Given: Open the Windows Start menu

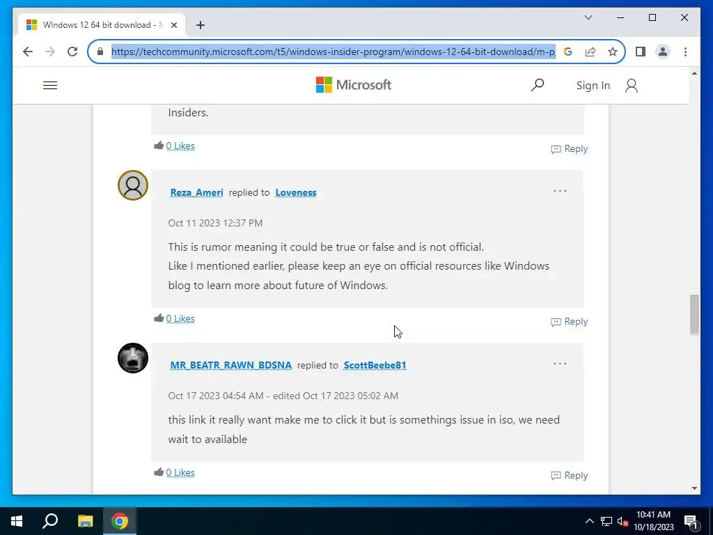Looking at the screenshot, I should 17,521.
